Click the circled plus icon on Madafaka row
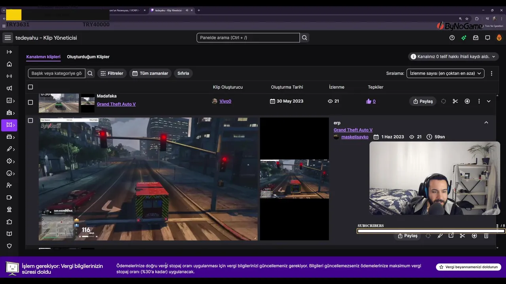Viewport: 506px width, 284px height. [x=467, y=101]
